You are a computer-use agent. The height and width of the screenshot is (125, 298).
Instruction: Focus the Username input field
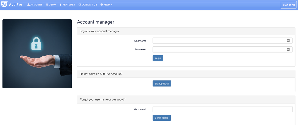(222, 41)
